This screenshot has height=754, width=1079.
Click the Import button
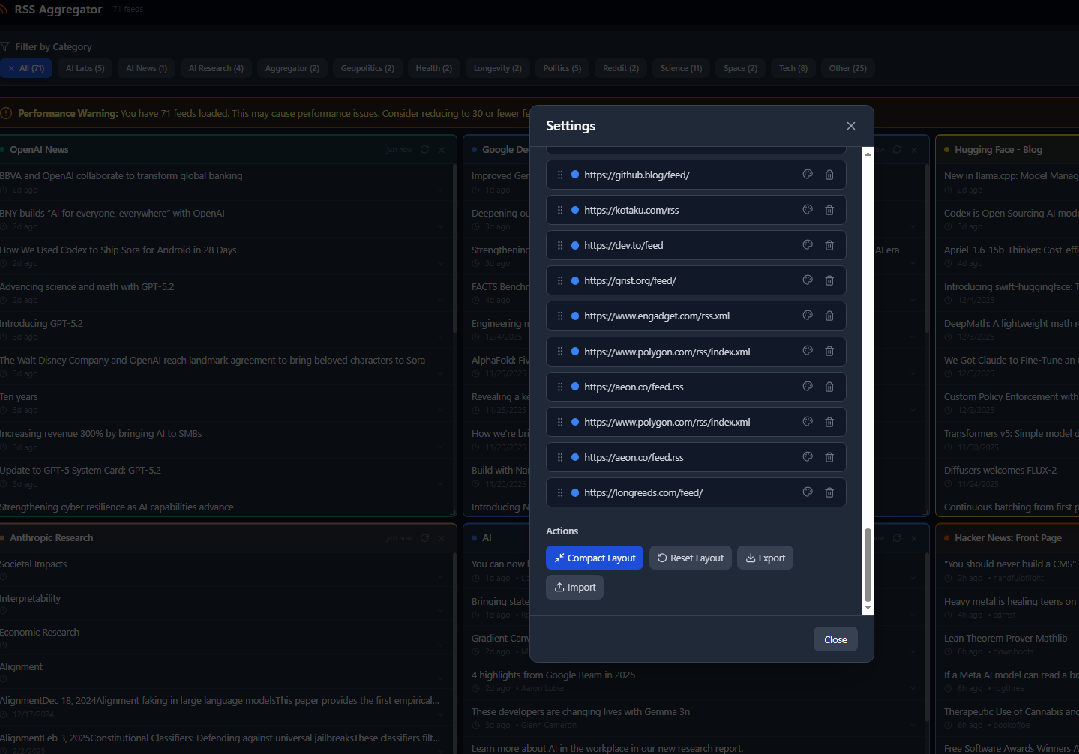coord(574,588)
